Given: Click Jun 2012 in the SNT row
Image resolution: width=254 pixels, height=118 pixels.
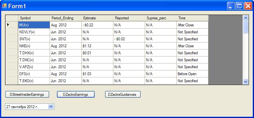Looking at the screenshot, I should [66, 39].
